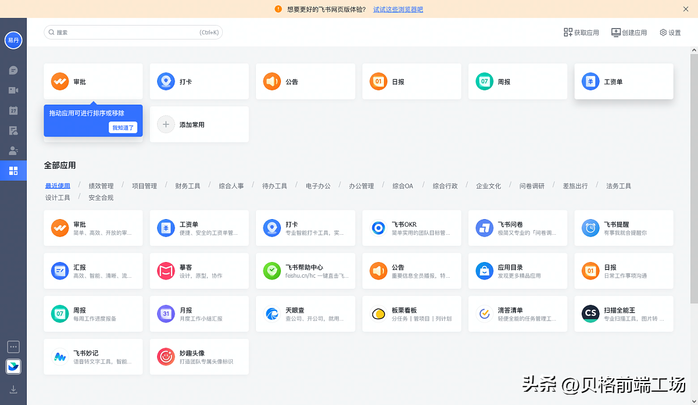Select the Workplace apps grid icon in sidebar
This screenshot has height=405, width=698.
(x=13, y=171)
